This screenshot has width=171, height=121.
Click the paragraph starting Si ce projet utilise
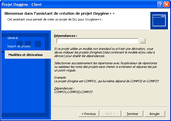104,52
